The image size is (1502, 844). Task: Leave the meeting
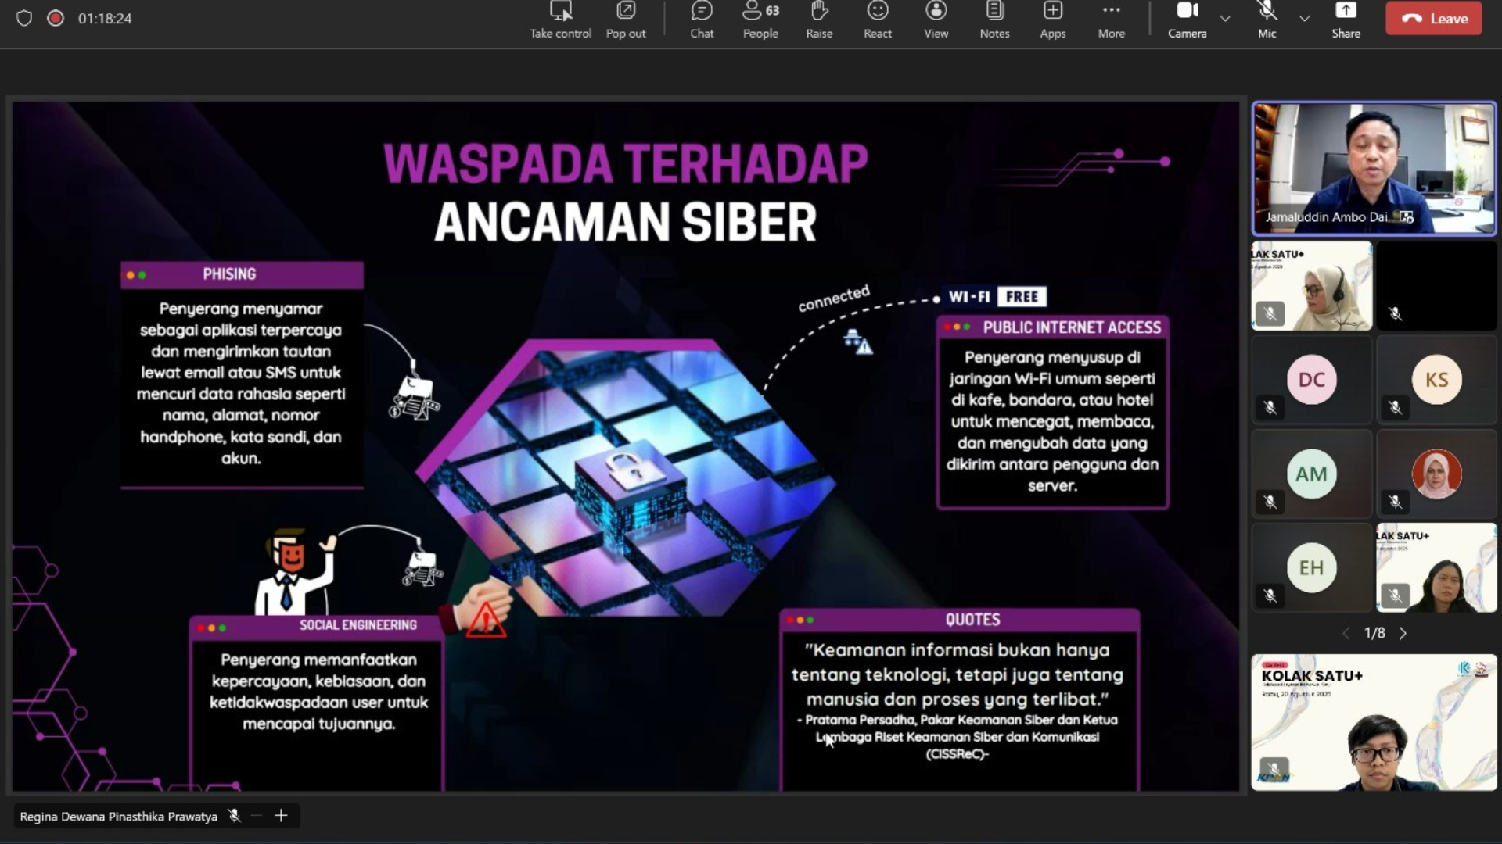pos(1433,18)
